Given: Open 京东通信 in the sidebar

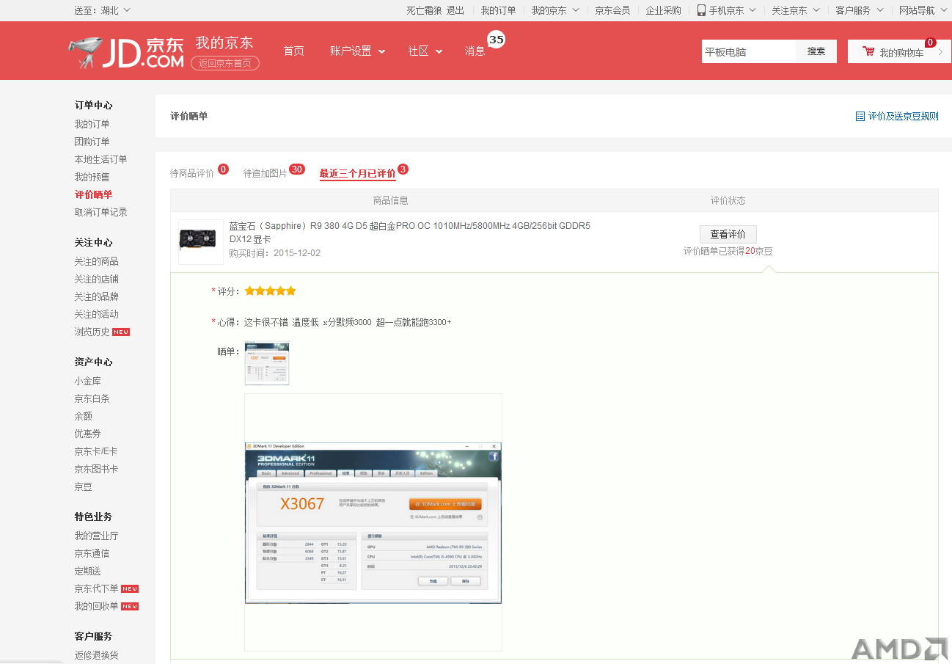Looking at the screenshot, I should click(92, 553).
